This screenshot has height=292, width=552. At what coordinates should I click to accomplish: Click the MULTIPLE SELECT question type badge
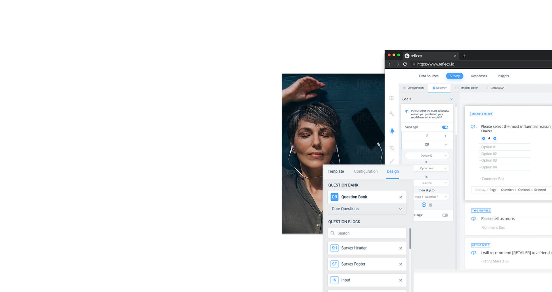point(482,114)
